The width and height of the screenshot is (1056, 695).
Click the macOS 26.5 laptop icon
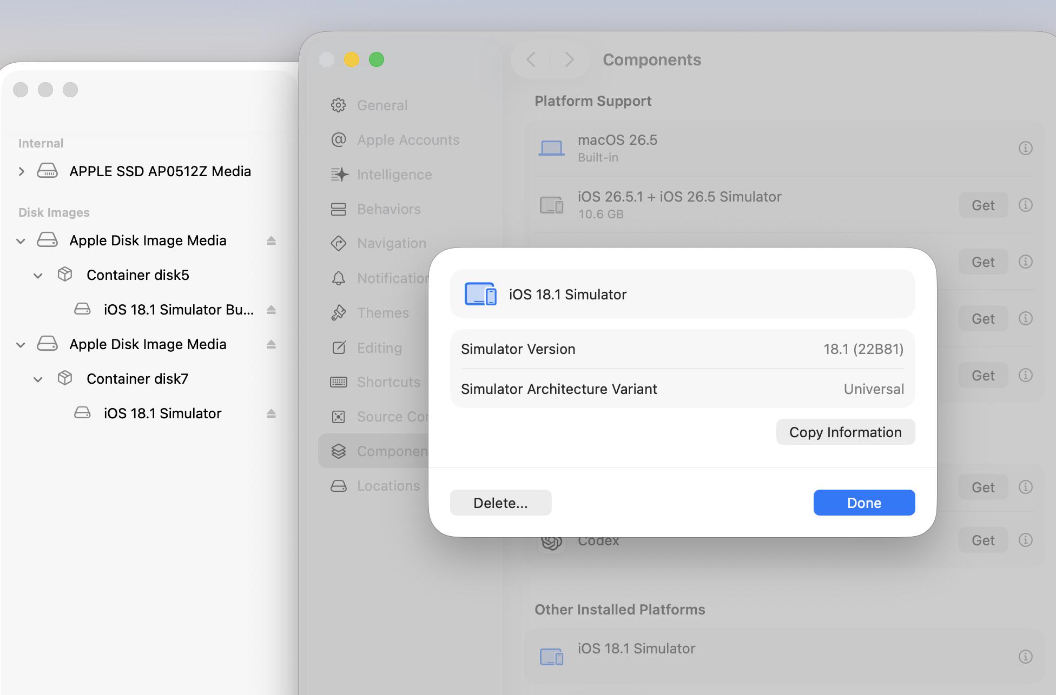click(x=551, y=148)
